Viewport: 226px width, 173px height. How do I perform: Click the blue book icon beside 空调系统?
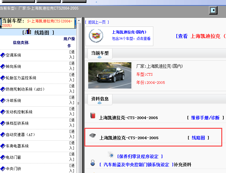tap(3, 55)
